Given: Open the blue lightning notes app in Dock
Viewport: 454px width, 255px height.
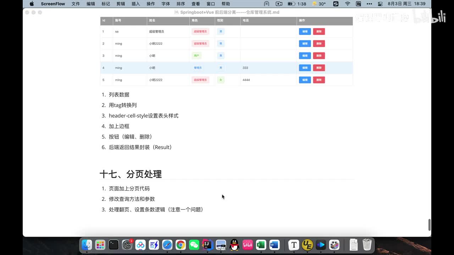Looking at the screenshot, I should coord(154,245).
